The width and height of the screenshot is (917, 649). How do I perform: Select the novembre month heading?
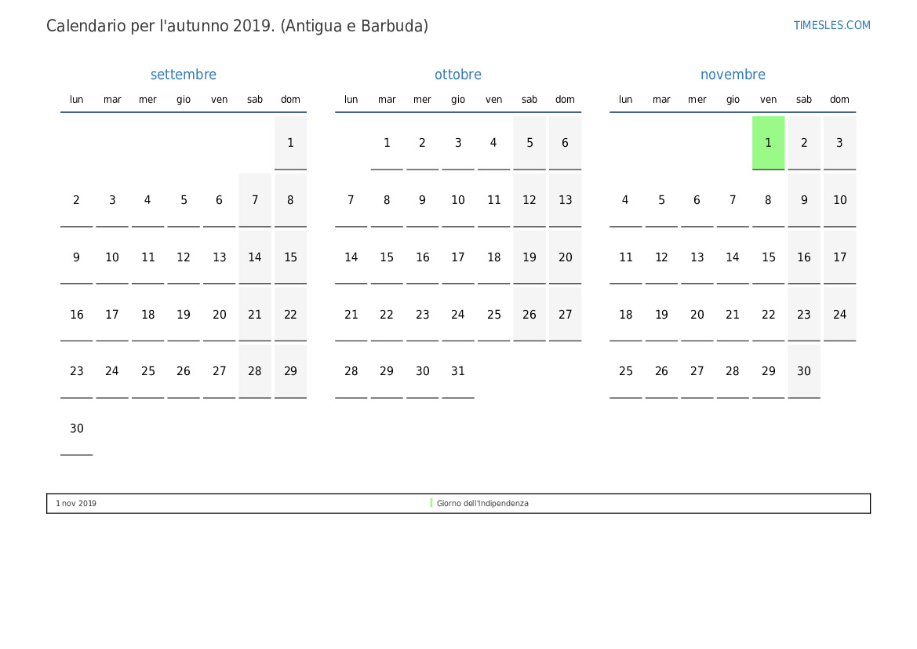(733, 75)
